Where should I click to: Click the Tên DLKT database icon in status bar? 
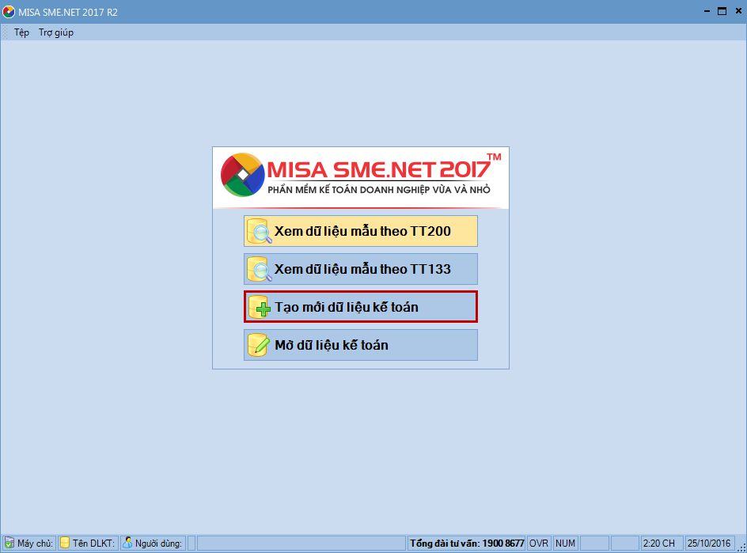[x=65, y=543]
